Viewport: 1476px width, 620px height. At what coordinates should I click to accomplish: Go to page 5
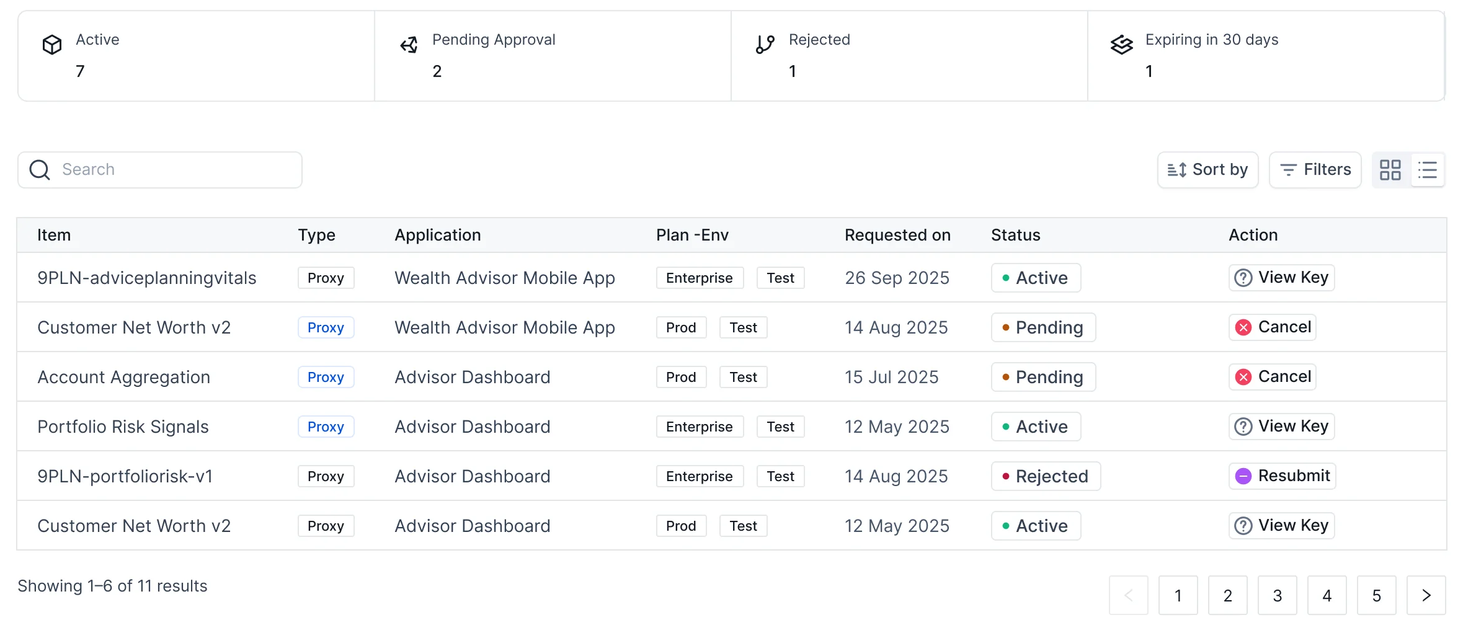click(1377, 596)
